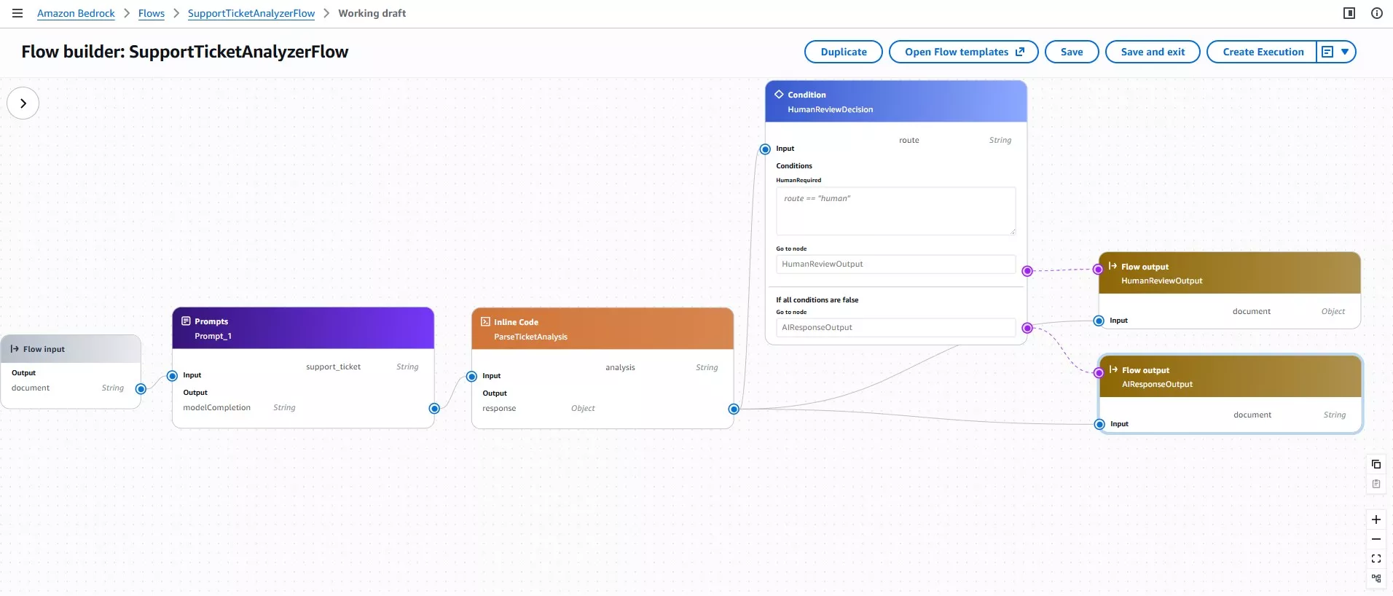Click the ParseTicketAnalysis response output connector
The height and width of the screenshot is (596, 1393).
pos(734,409)
